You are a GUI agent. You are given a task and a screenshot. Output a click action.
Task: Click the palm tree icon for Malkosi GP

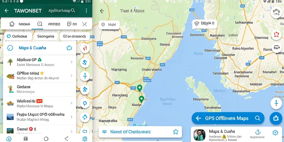pos(10,62)
